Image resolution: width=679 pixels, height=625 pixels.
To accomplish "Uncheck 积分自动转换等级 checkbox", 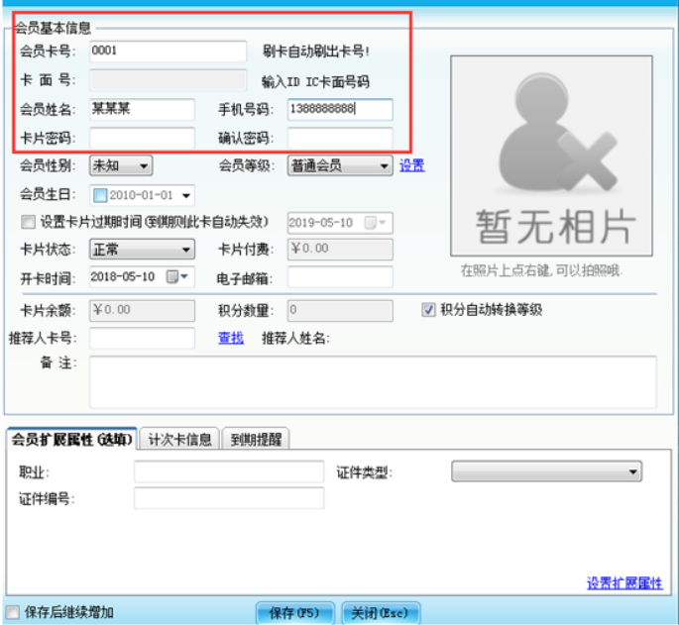I will click(x=428, y=309).
